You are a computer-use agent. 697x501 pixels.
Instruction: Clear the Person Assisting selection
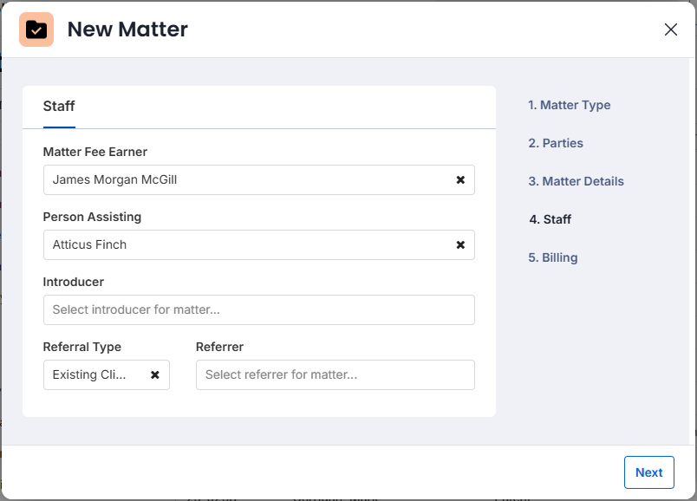pyautogui.click(x=460, y=244)
